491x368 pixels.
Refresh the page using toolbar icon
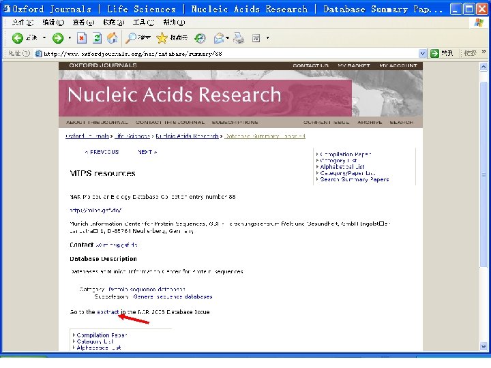[x=97, y=38]
